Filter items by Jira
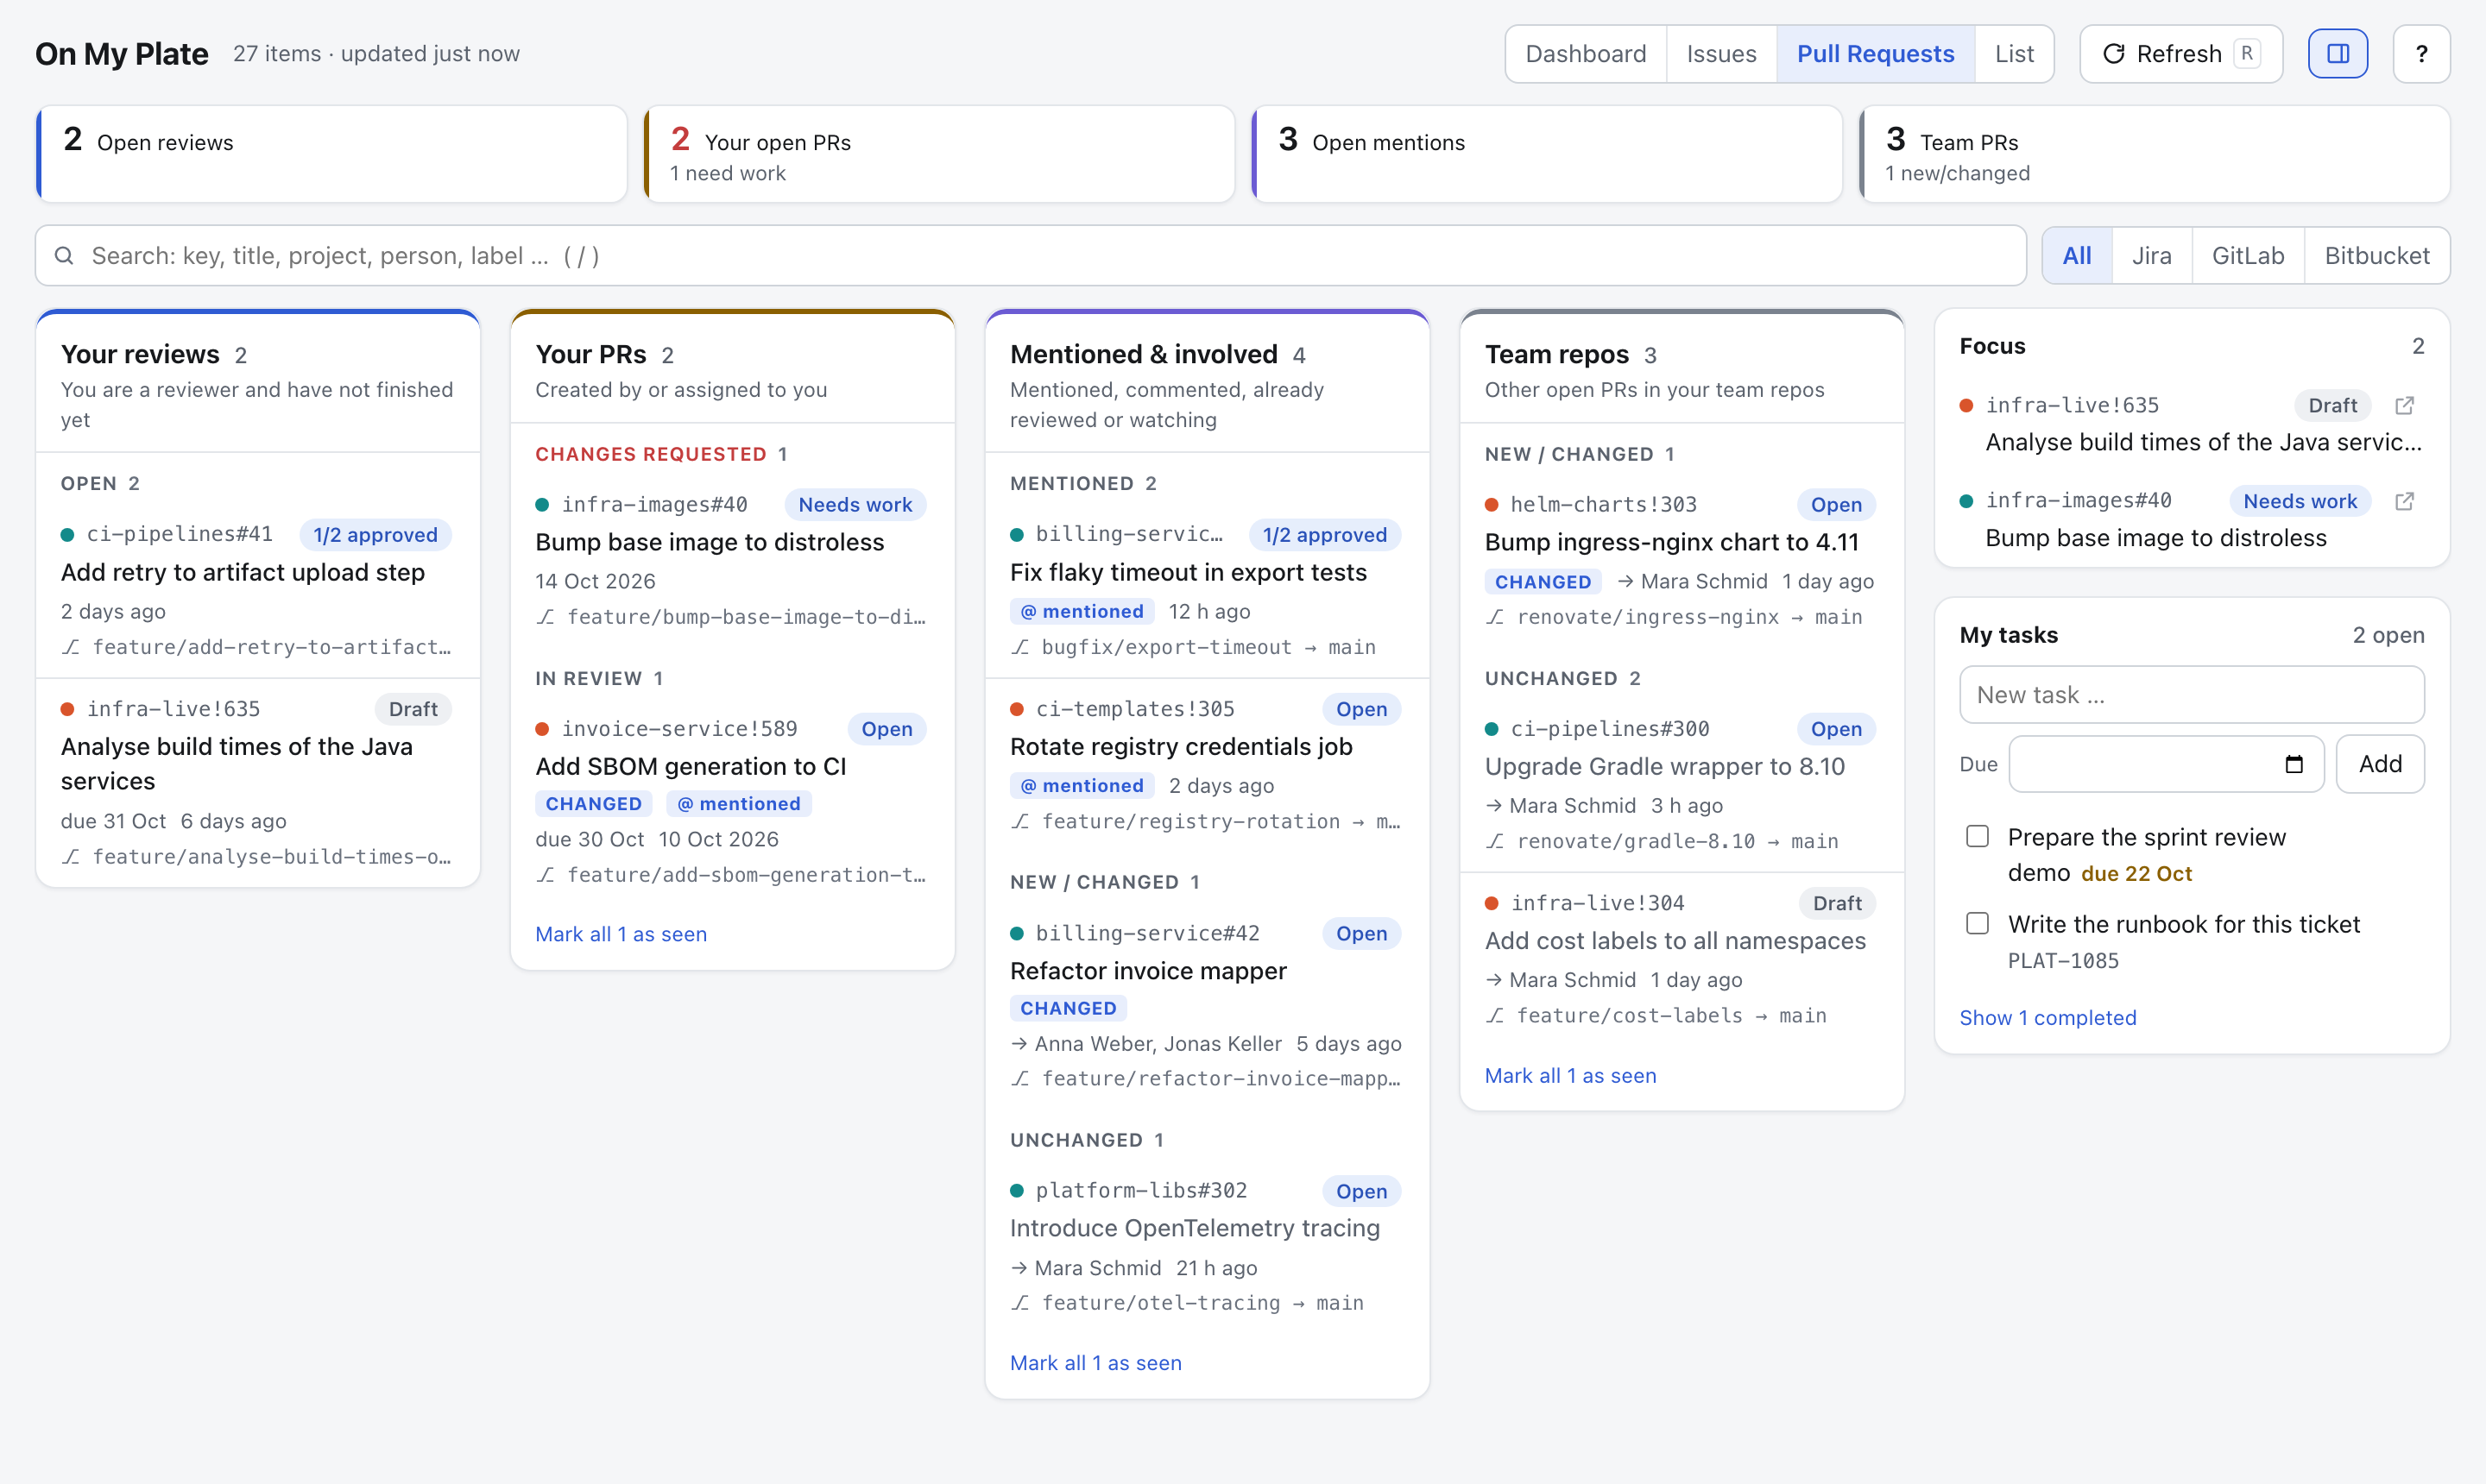Image resolution: width=2486 pixels, height=1484 pixels. click(x=2151, y=256)
